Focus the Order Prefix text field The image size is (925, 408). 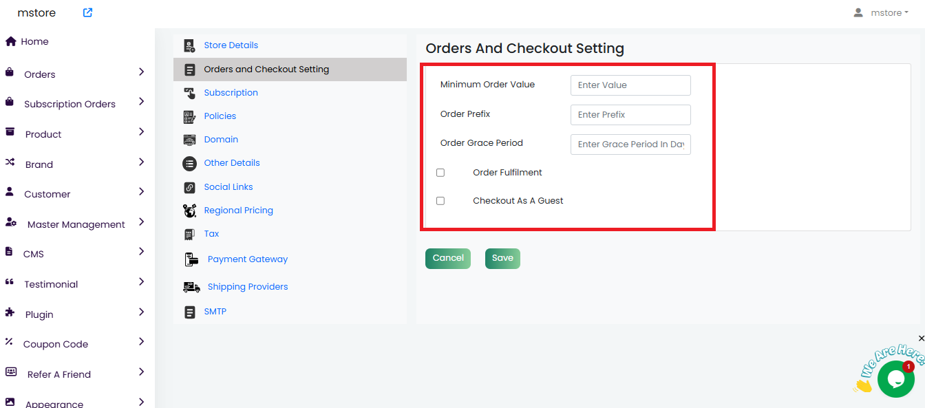(x=630, y=115)
